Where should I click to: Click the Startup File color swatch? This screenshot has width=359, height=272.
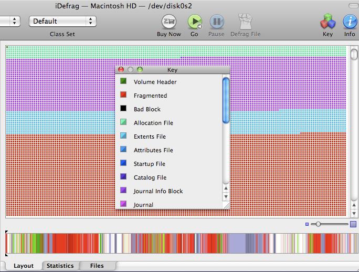pyautogui.click(x=123, y=163)
